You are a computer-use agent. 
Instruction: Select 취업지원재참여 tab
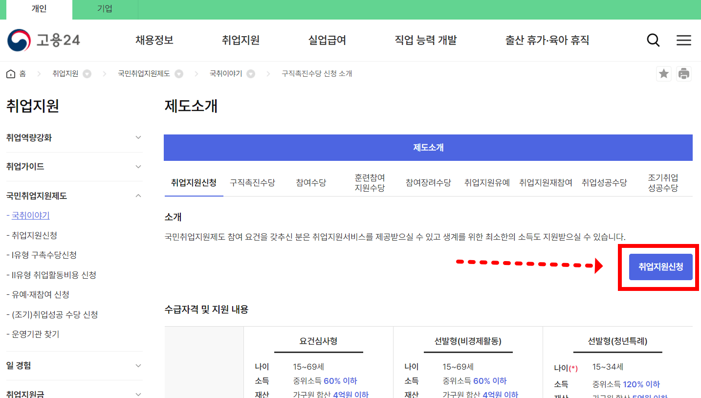click(546, 183)
